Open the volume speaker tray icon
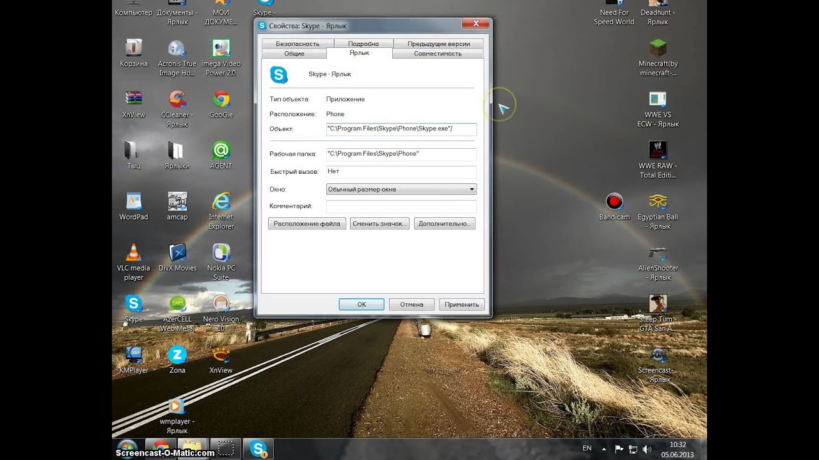 646,449
